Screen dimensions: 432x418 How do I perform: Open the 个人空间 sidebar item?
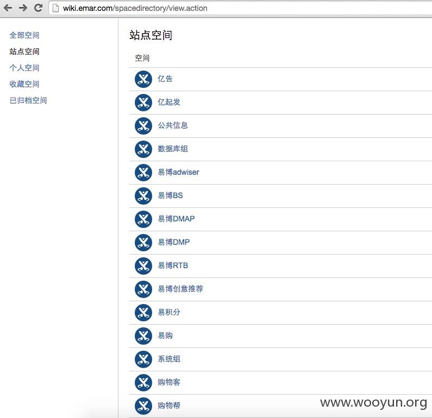tap(24, 68)
